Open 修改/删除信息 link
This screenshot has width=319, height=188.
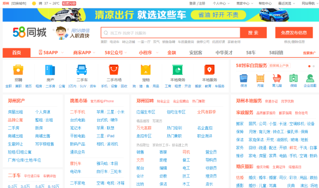coord(294,42)
